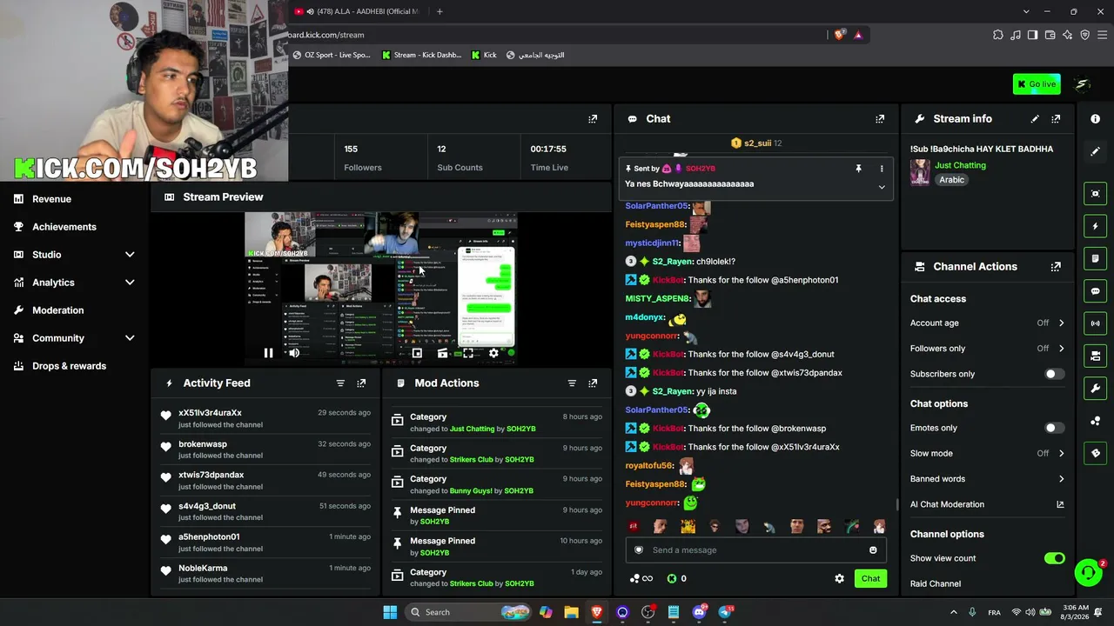
Task: Open the emote picker in chat input
Action: coord(873,550)
